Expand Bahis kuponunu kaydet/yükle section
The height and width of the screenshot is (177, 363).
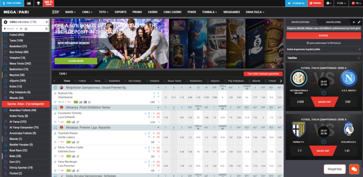click(323, 49)
